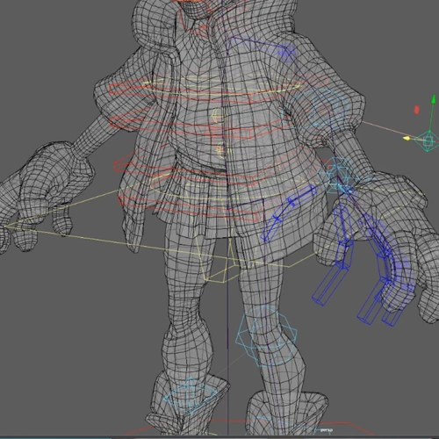This screenshot has height=439, width=439.
Task: Select the straight blue finger box left of the glove
Action: click(x=332, y=255)
